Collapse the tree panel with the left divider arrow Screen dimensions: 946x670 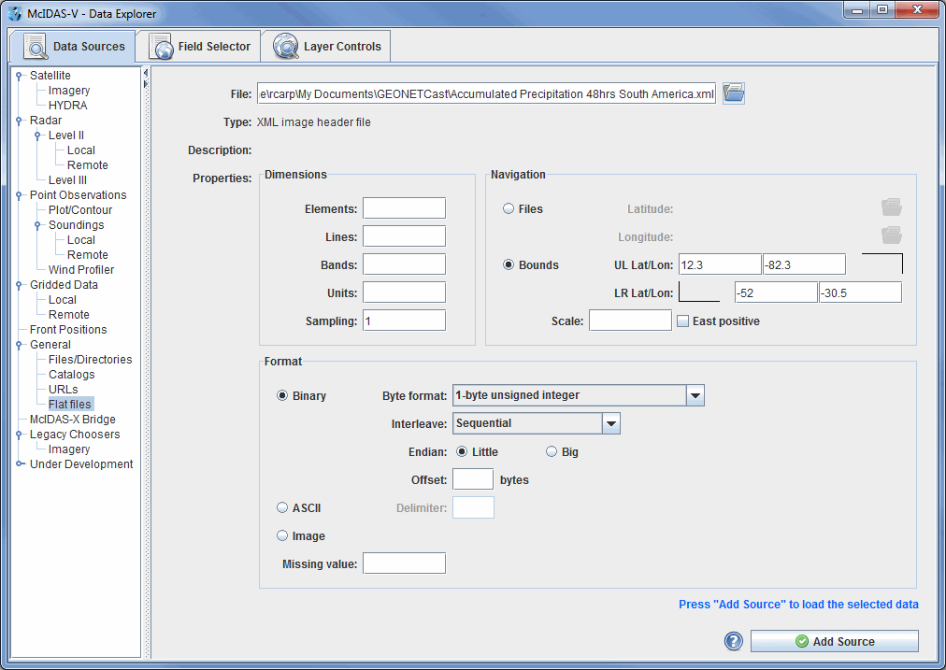(146, 73)
